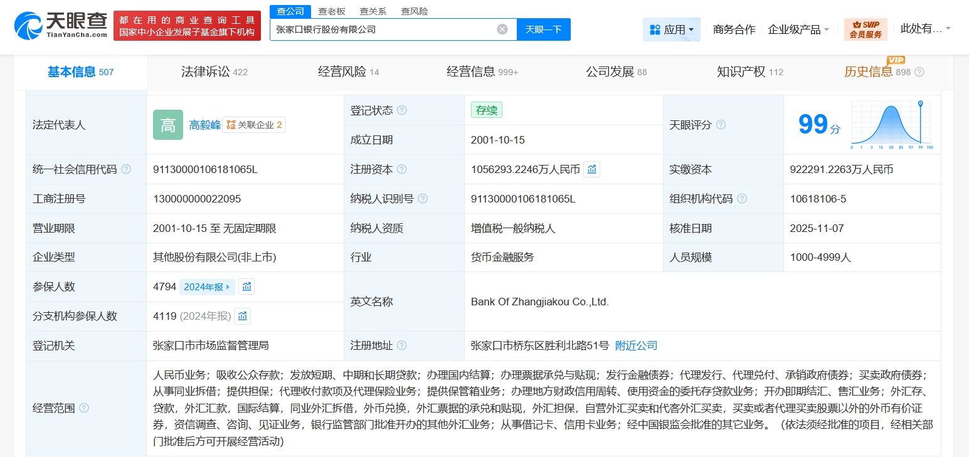Click help icon beside 天眼评分
The width and height of the screenshot is (969, 457).
click(721, 125)
